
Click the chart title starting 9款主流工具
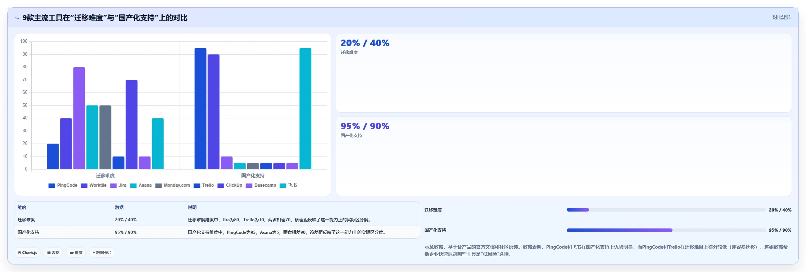tap(105, 18)
